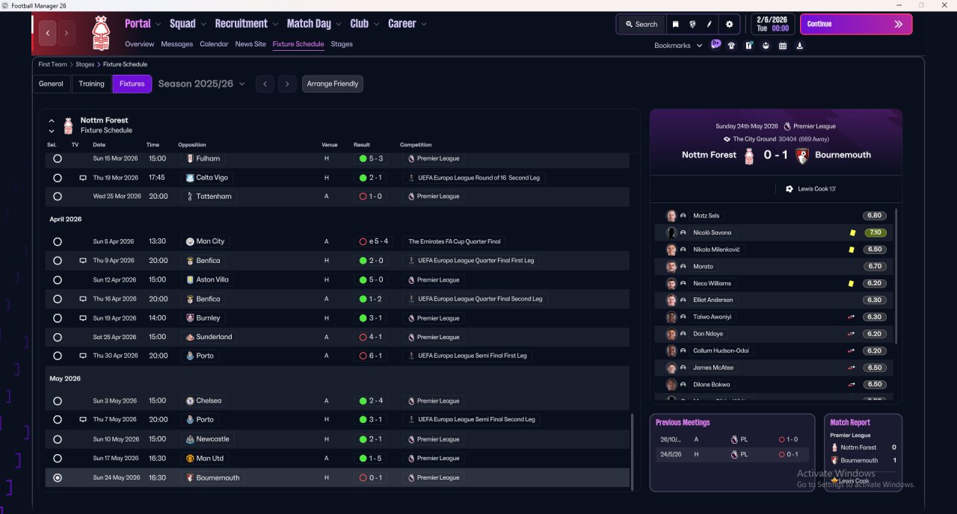The width and height of the screenshot is (957, 514).
Task: Click the globe world icon in toolbar
Action: (692, 24)
